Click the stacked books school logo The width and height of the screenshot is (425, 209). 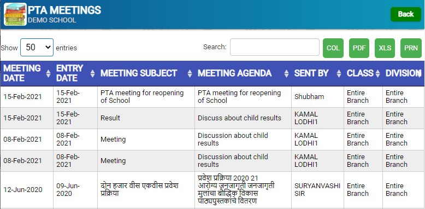[15, 14]
